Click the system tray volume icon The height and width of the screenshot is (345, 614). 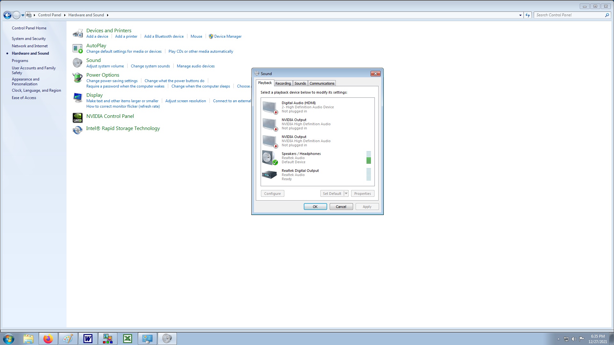pos(574,339)
